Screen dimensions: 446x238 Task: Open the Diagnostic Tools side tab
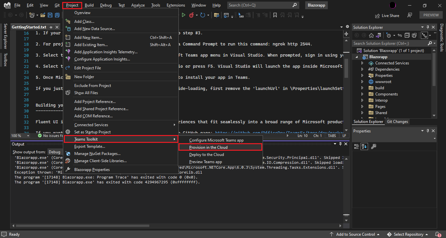click(x=441, y=38)
